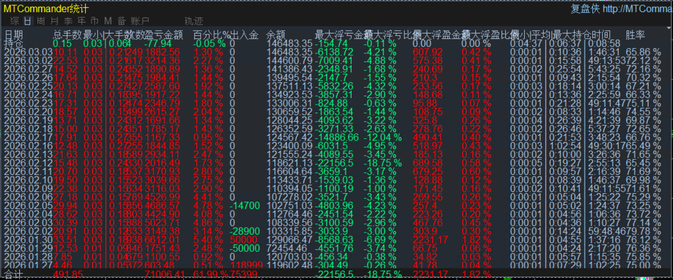Click the -50000 withdrawal value
This screenshot has height=280, width=673.
[x=245, y=247]
